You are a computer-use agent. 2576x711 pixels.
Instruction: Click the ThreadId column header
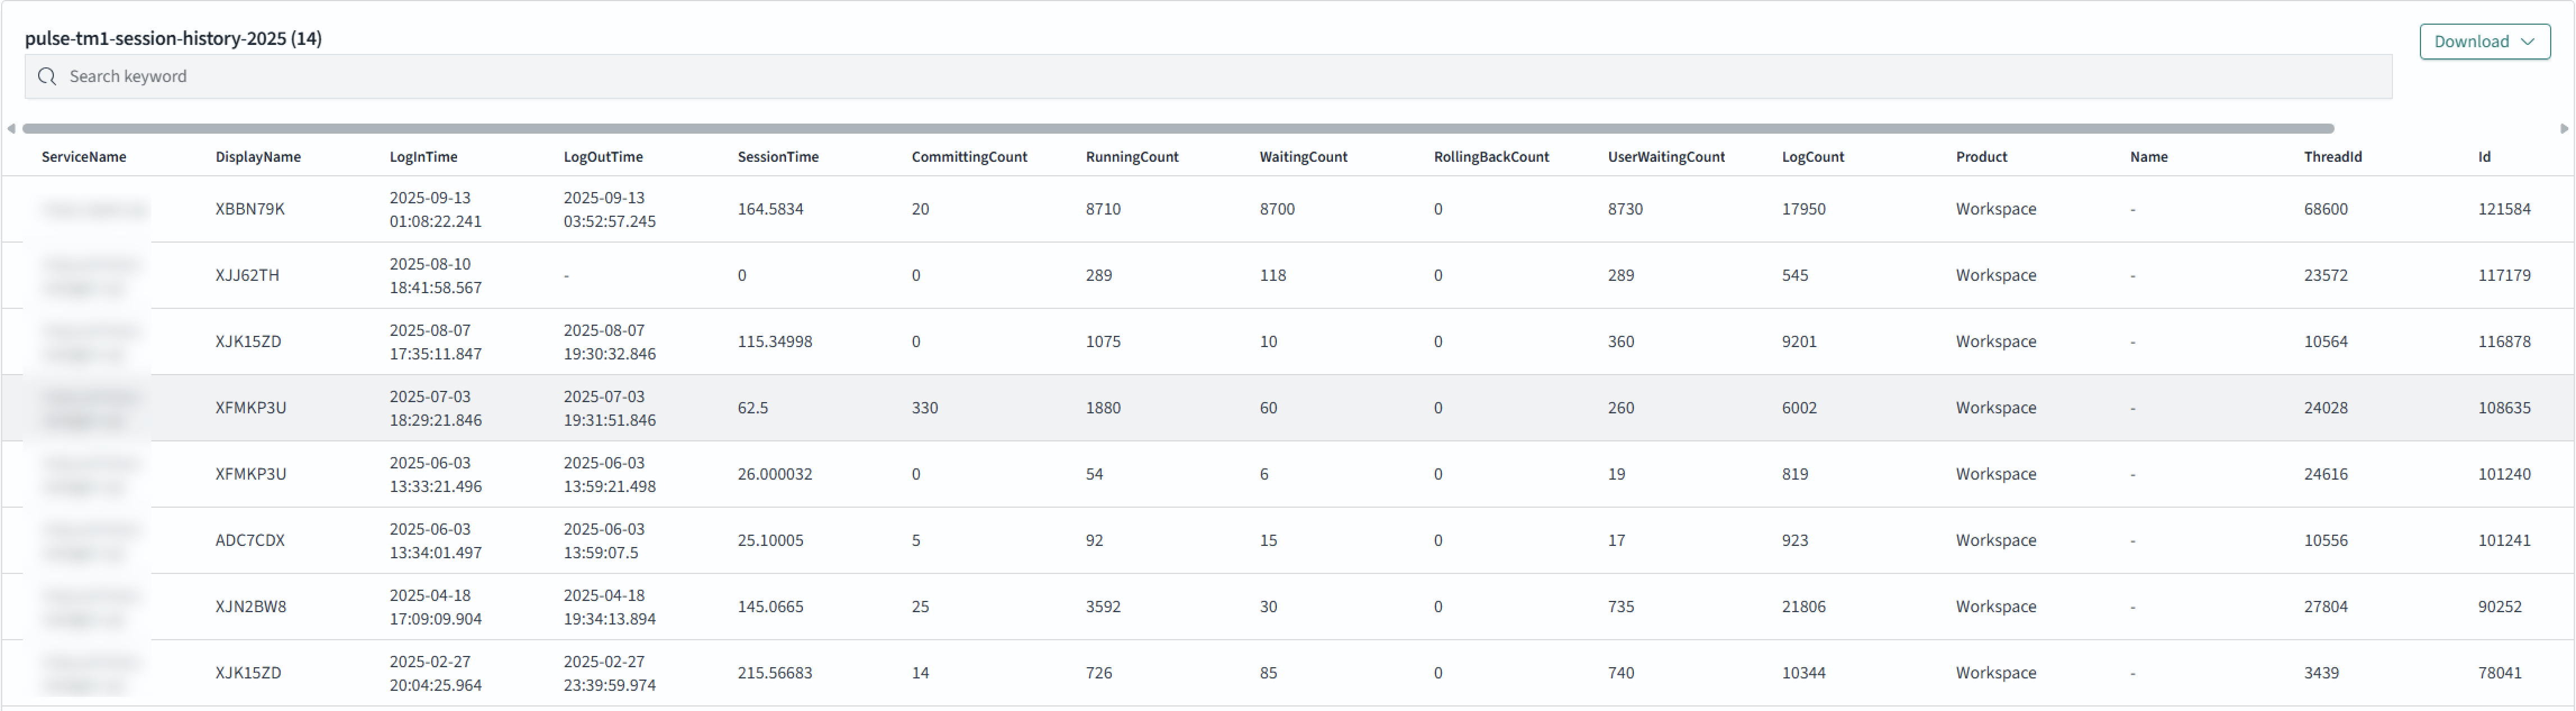(x=2332, y=157)
